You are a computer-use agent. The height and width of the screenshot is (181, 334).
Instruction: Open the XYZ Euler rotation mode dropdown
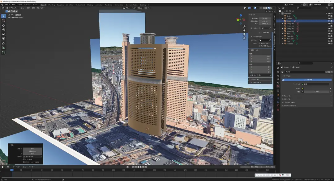[260, 75]
